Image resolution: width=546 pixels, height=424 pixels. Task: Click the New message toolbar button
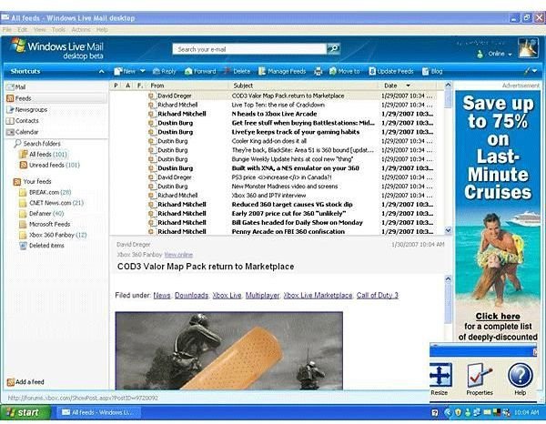pyautogui.click(x=125, y=71)
